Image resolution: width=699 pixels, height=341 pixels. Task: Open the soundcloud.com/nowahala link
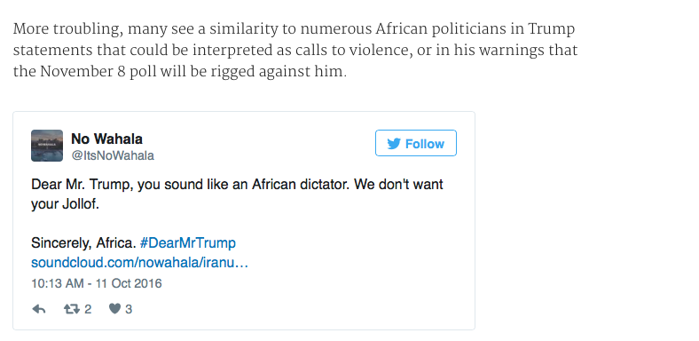[x=139, y=263]
